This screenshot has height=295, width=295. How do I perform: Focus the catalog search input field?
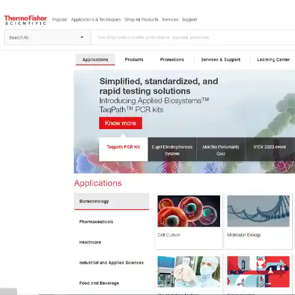[193, 37]
